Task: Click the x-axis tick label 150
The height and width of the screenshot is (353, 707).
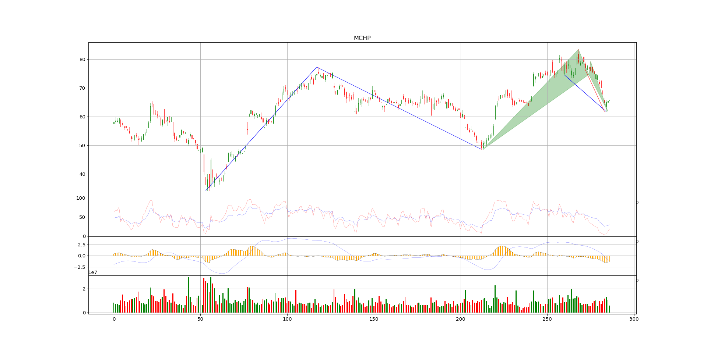Action: [x=374, y=320]
